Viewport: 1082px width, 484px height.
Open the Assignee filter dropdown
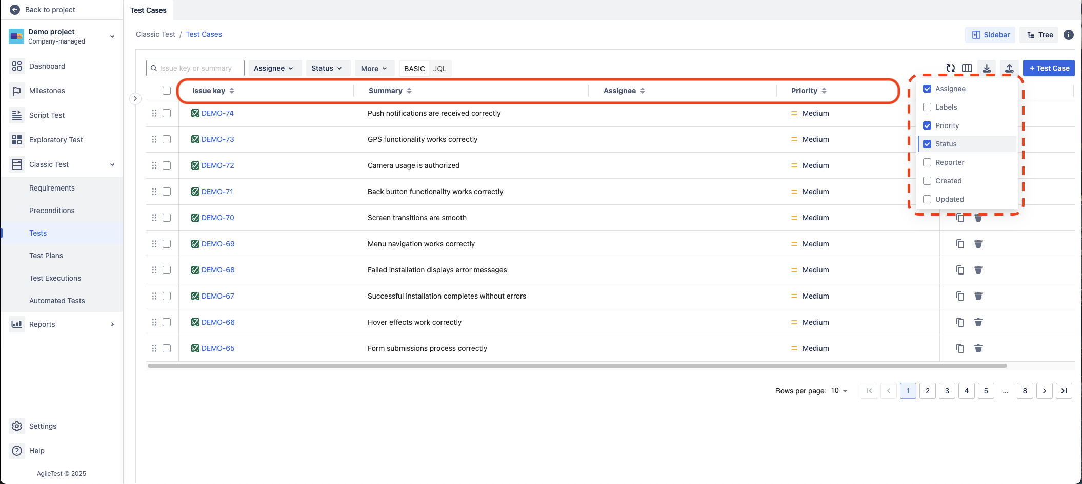point(273,68)
